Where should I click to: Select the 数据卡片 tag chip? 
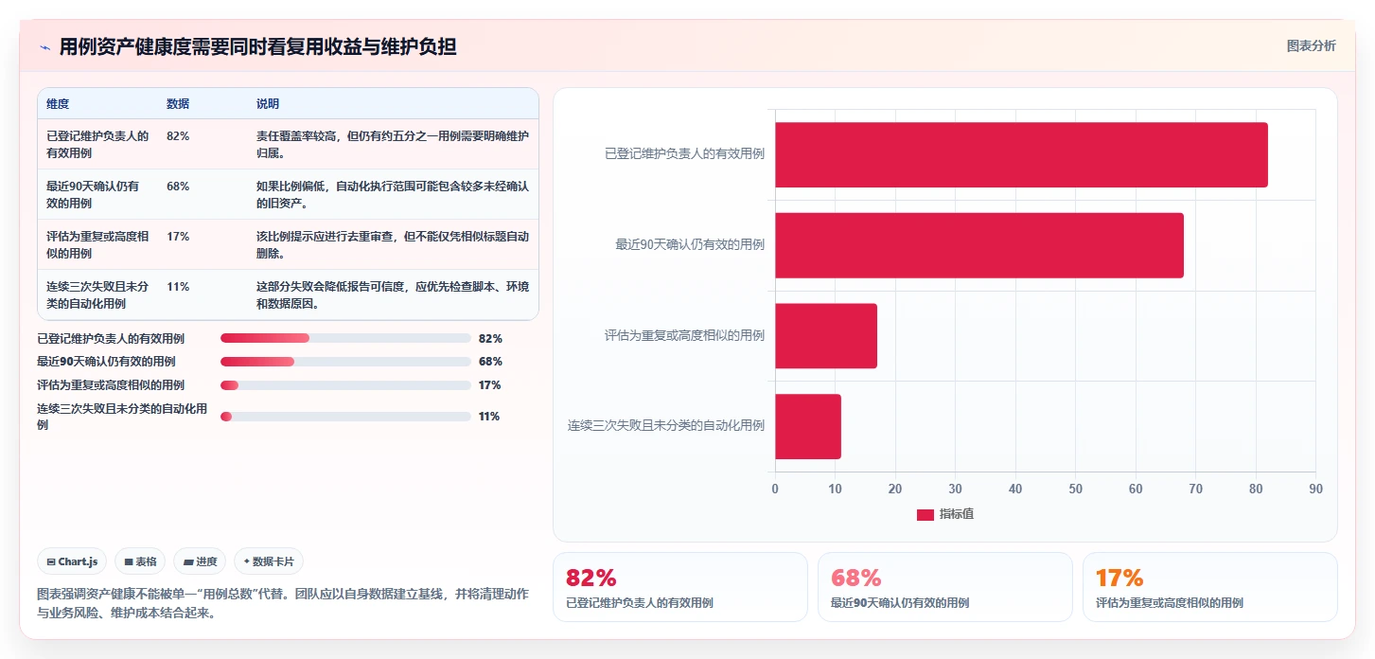tap(269, 561)
